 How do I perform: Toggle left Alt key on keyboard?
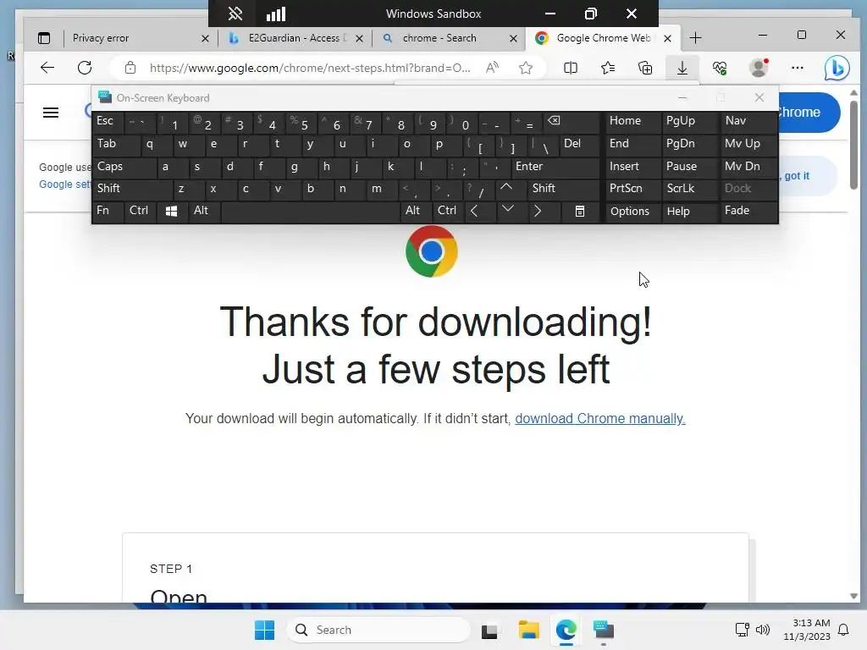coord(204,211)
